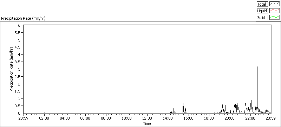Click the vertical Precipitation Rate axis title
The image size is (281, 127).
tap(12, 69)
